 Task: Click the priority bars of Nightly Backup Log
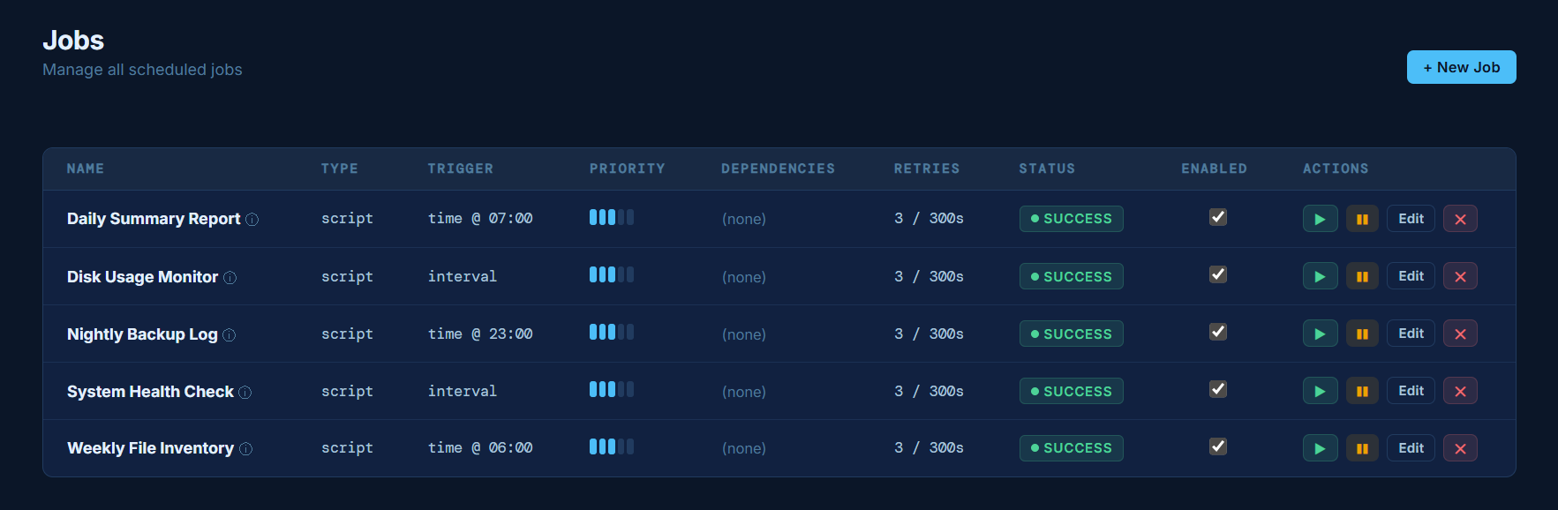click(x=612, y=332)
